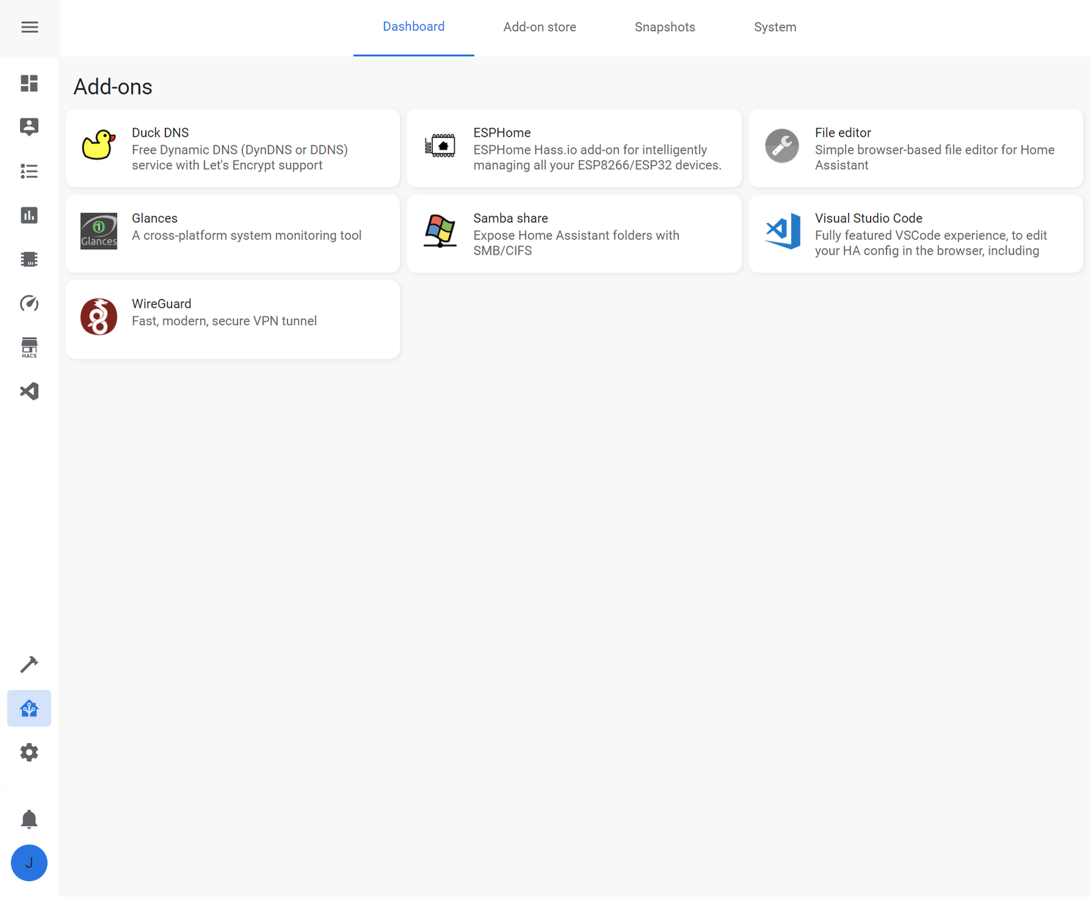Image resolution: width=1091 pixels, height=897 pixels.
Task: Open the ESPHome add-on title
Action: pos(502,133)
